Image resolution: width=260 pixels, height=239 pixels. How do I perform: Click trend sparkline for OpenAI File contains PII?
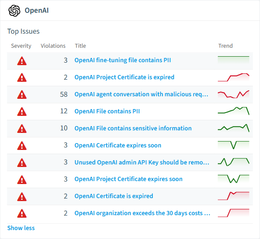click(234, 111)
